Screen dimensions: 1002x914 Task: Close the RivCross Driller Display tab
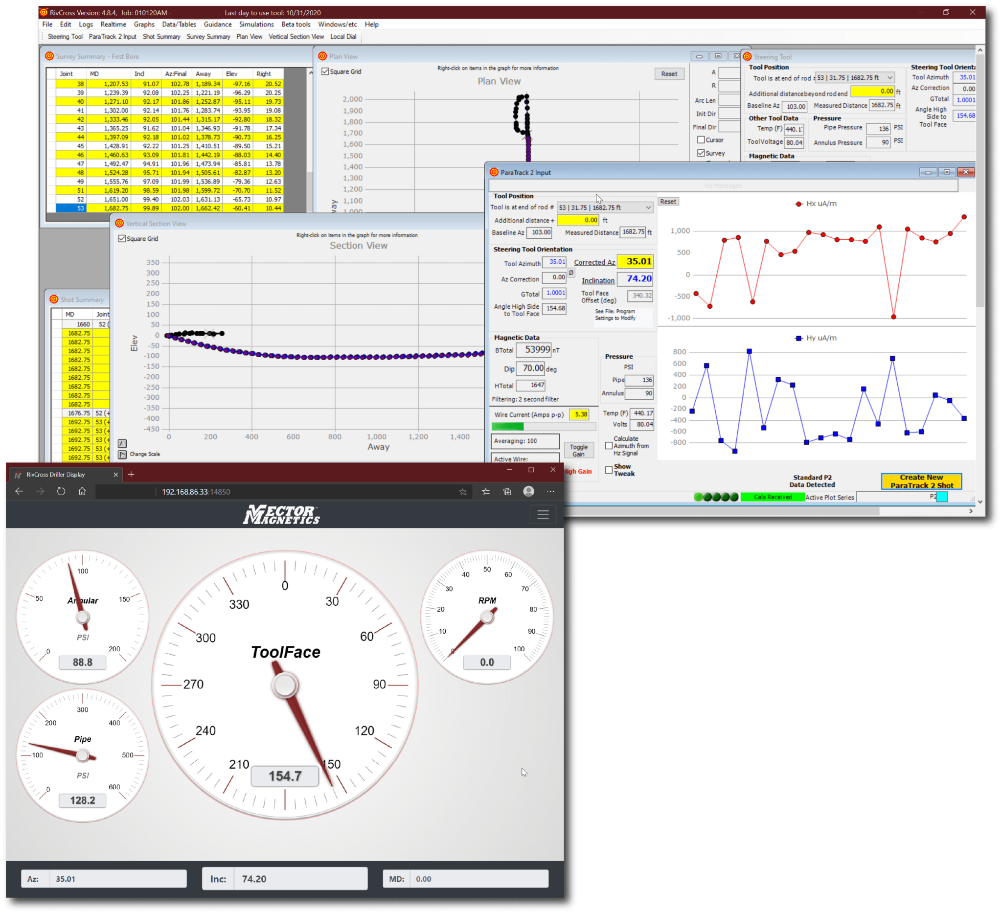(x=116, y=475)
